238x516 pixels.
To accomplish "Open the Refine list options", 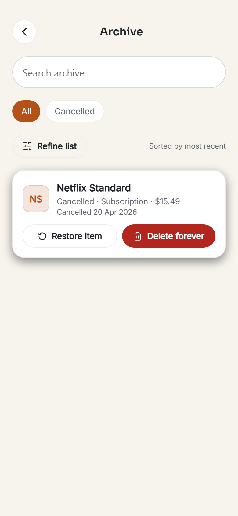I will tap(50, 146).
